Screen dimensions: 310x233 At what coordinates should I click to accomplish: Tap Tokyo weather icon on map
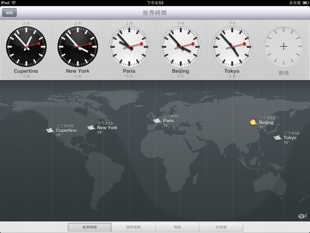(277, 138)
